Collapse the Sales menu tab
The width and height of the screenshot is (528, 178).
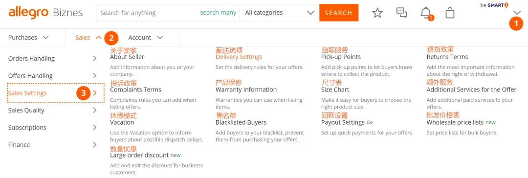[x=88, y=38]
